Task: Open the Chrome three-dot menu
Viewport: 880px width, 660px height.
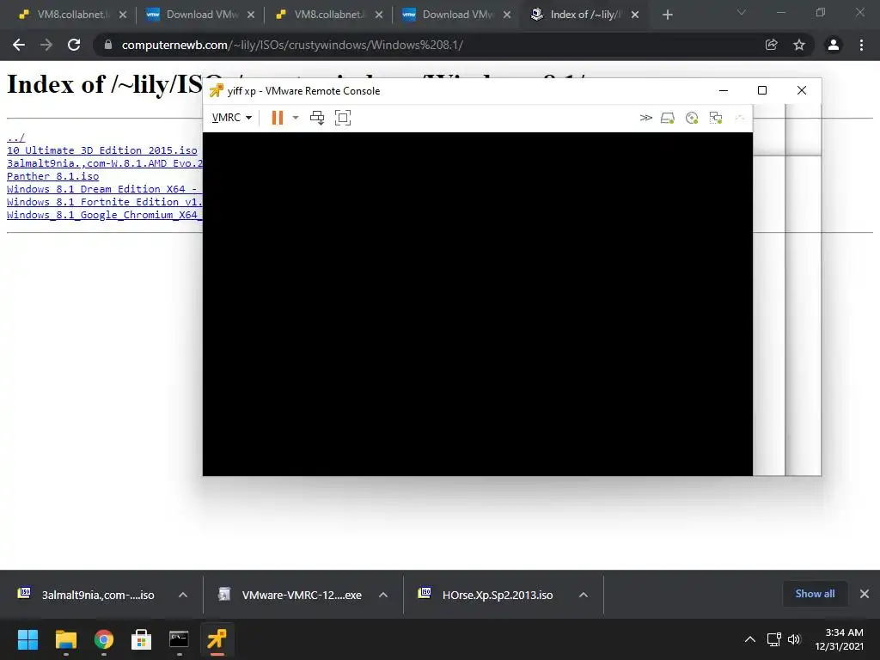Action: 861,45
